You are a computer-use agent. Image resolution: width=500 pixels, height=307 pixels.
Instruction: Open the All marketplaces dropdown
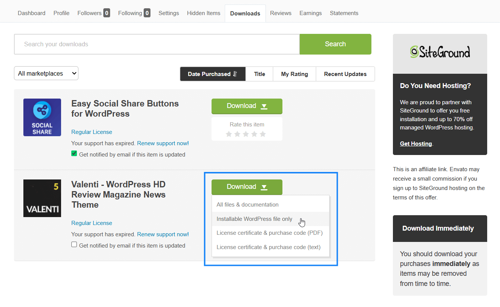pyautogui.click(x=46, y=73)
